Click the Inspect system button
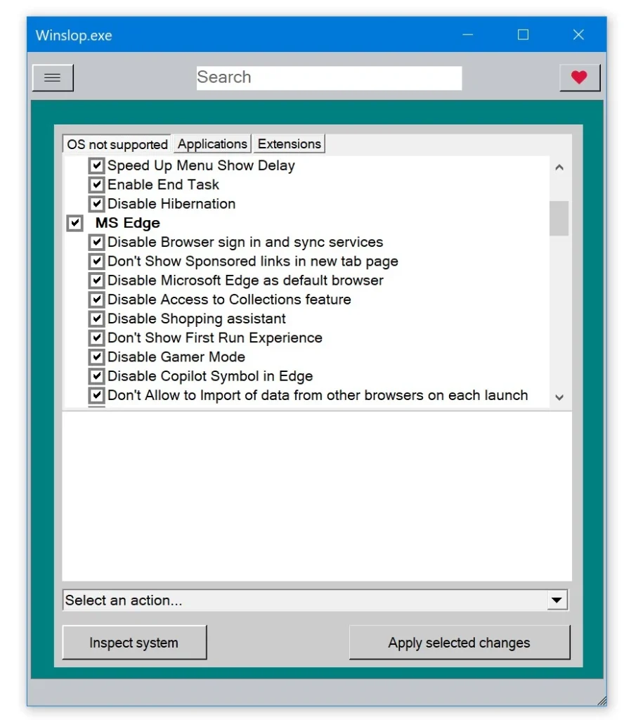 (134, 643)
